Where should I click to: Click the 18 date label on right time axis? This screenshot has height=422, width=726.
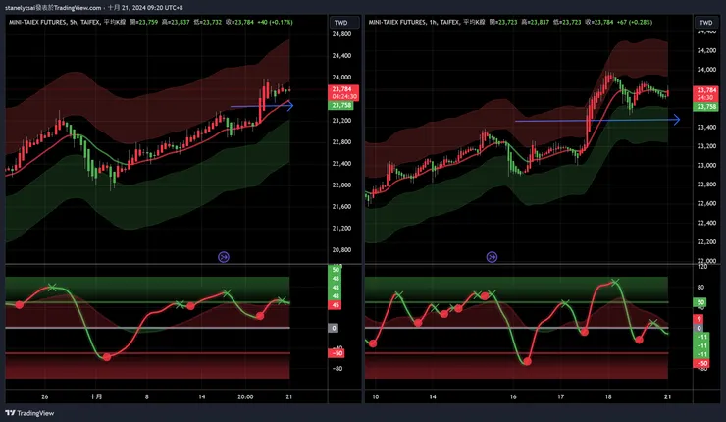tap(608, 396)
